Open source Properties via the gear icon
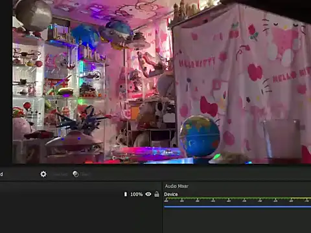The width and height of the screenshot is (311, 233). point(43,174)
